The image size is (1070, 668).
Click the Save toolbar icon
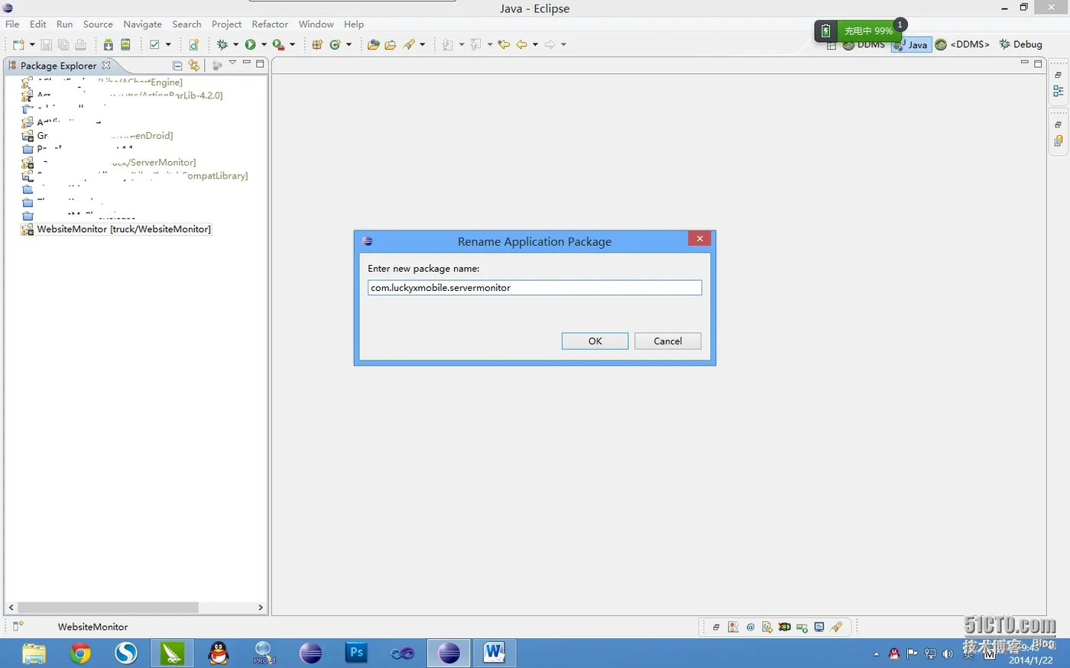(x=46, y=44)
